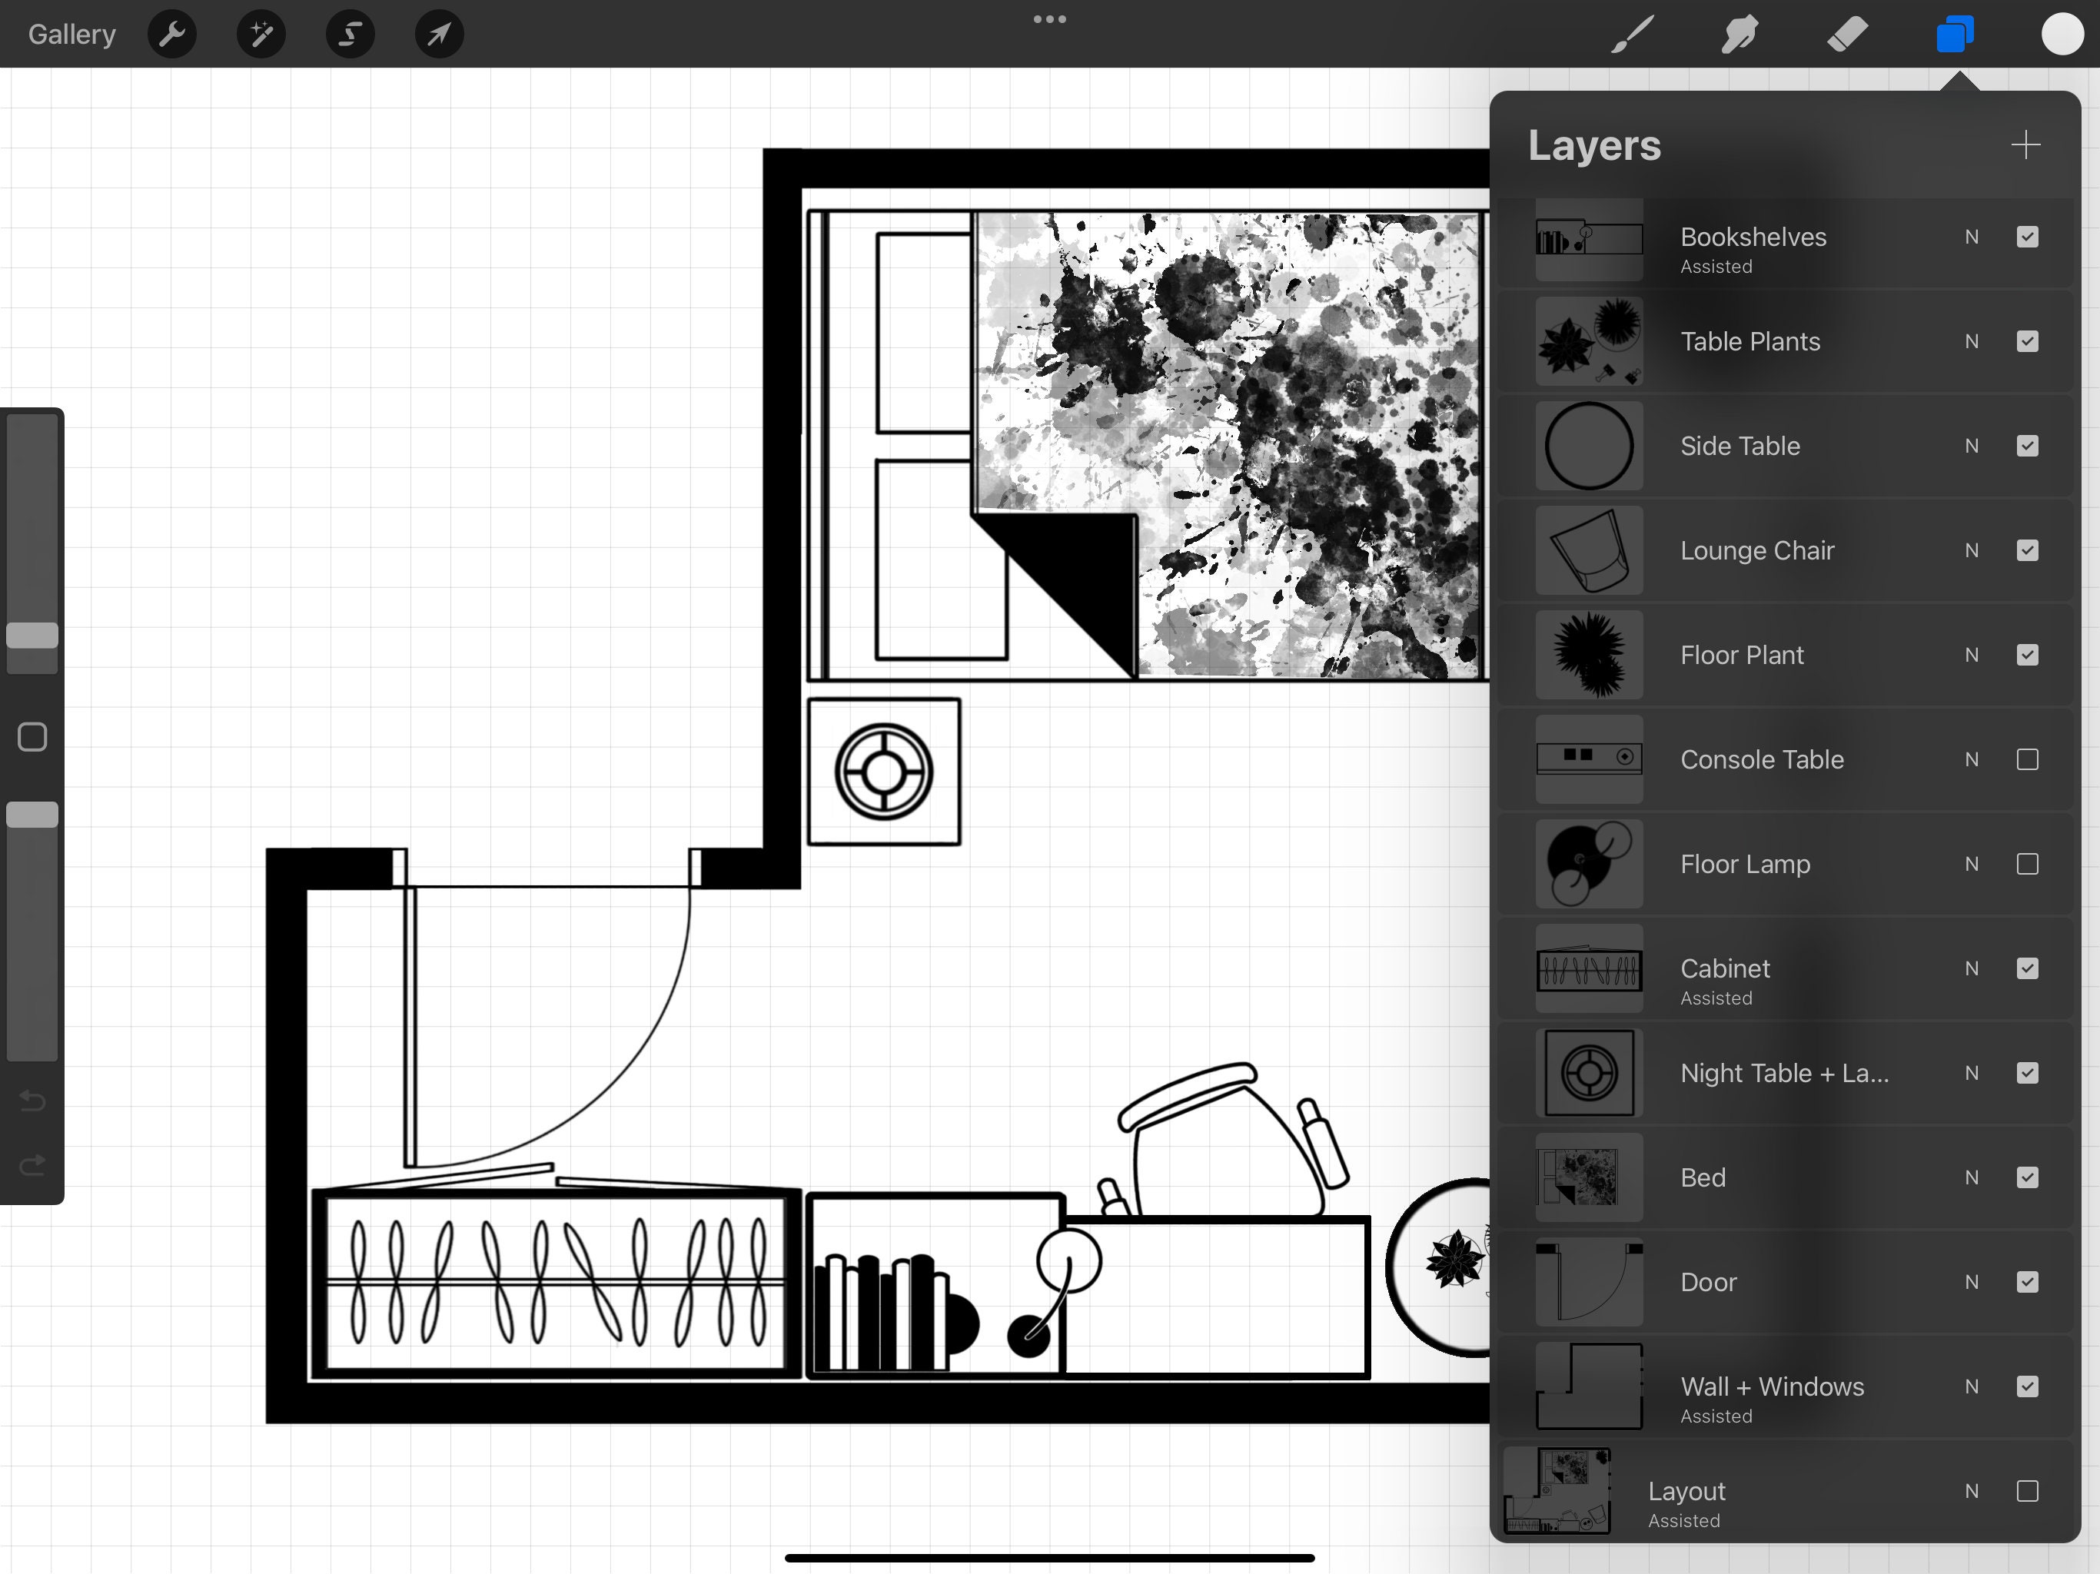
Task: Open blend mode menu for the Door layer
Action: pos(1972,1282)
